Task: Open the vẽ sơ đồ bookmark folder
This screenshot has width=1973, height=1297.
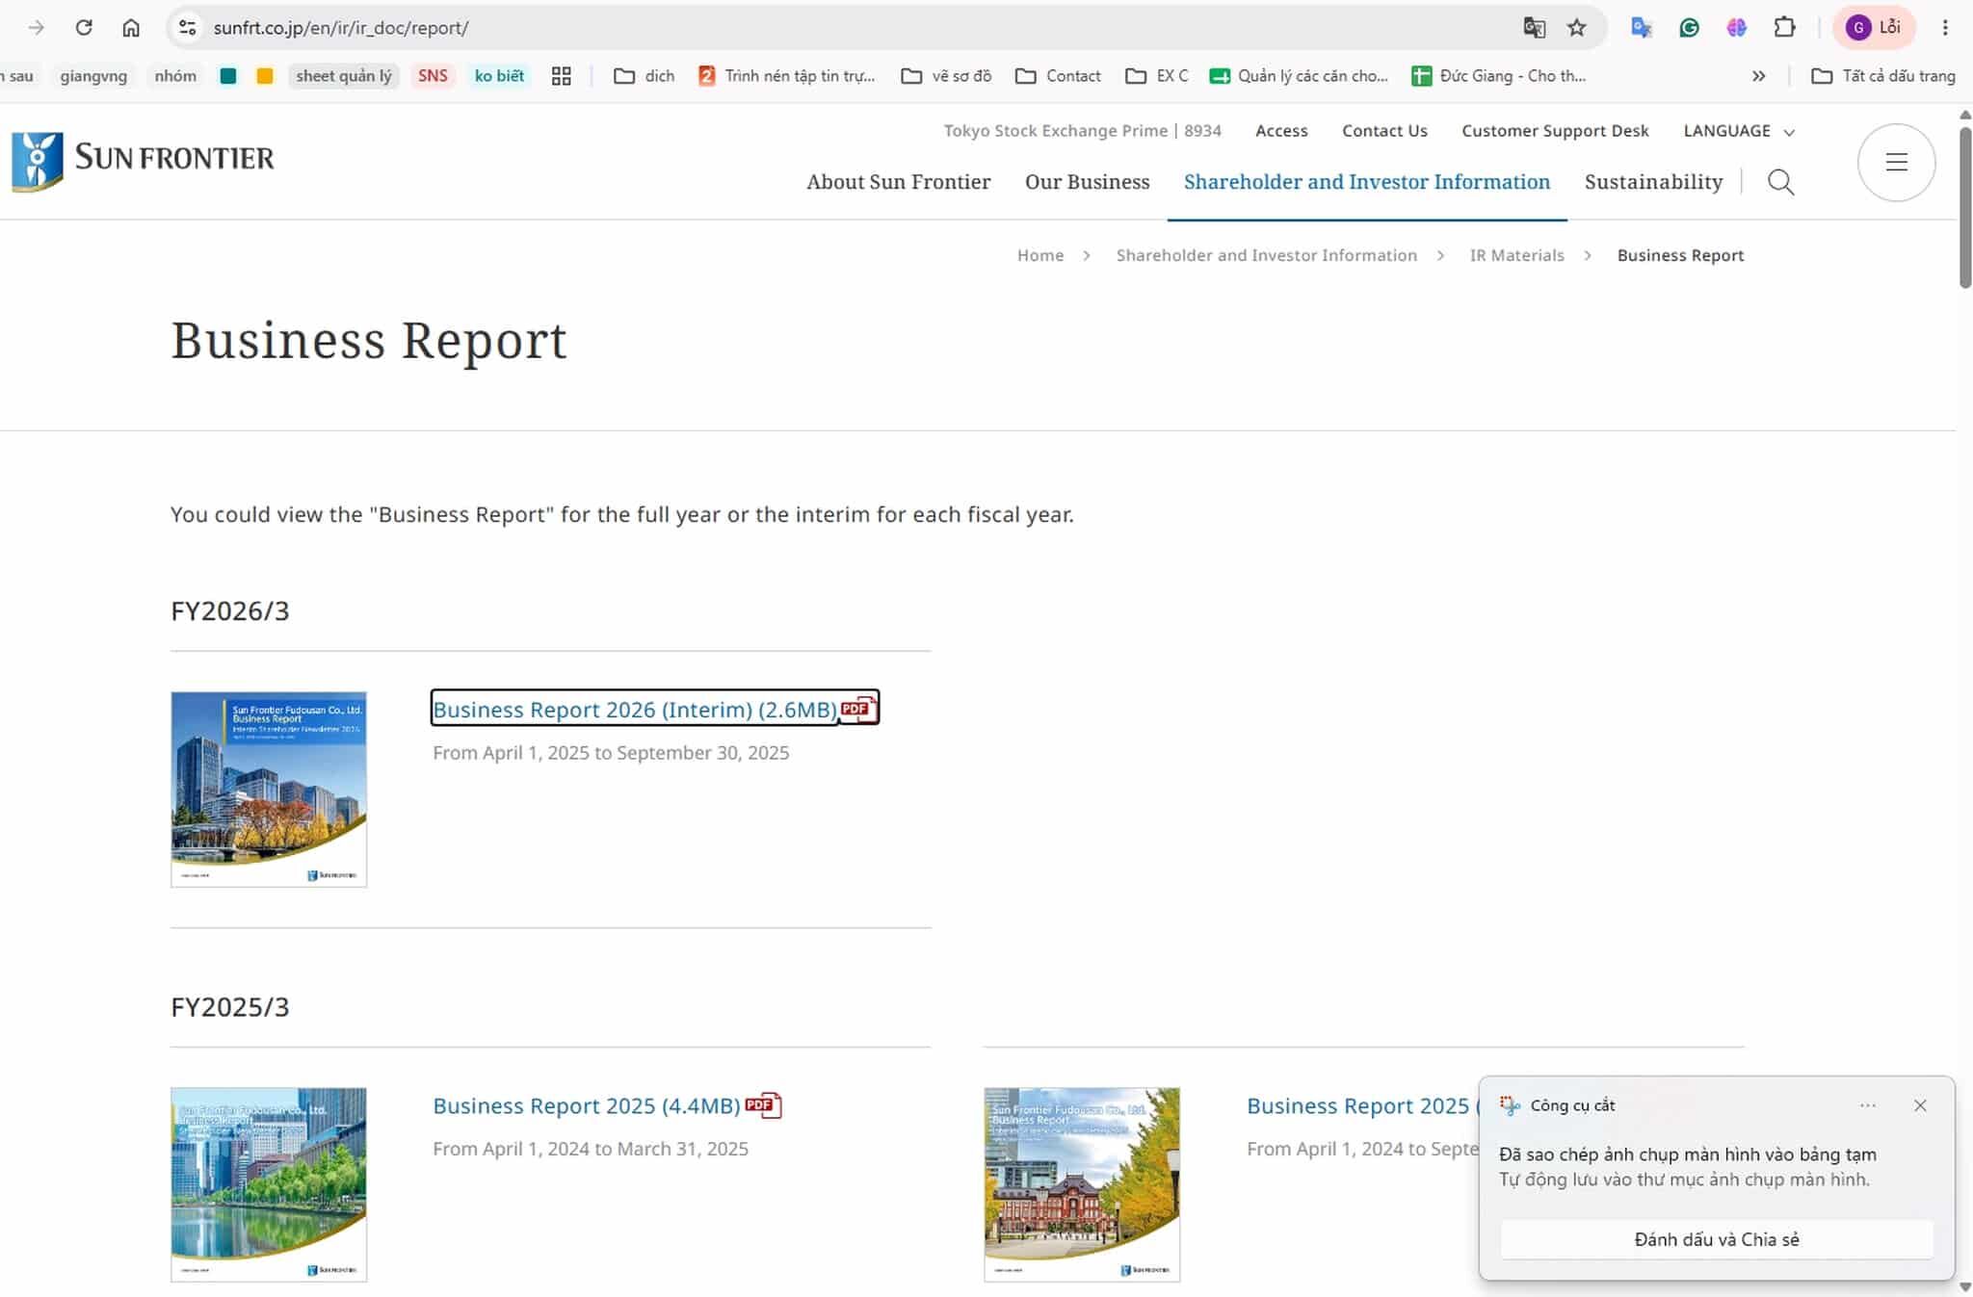Action: click(x=946, y=76)
